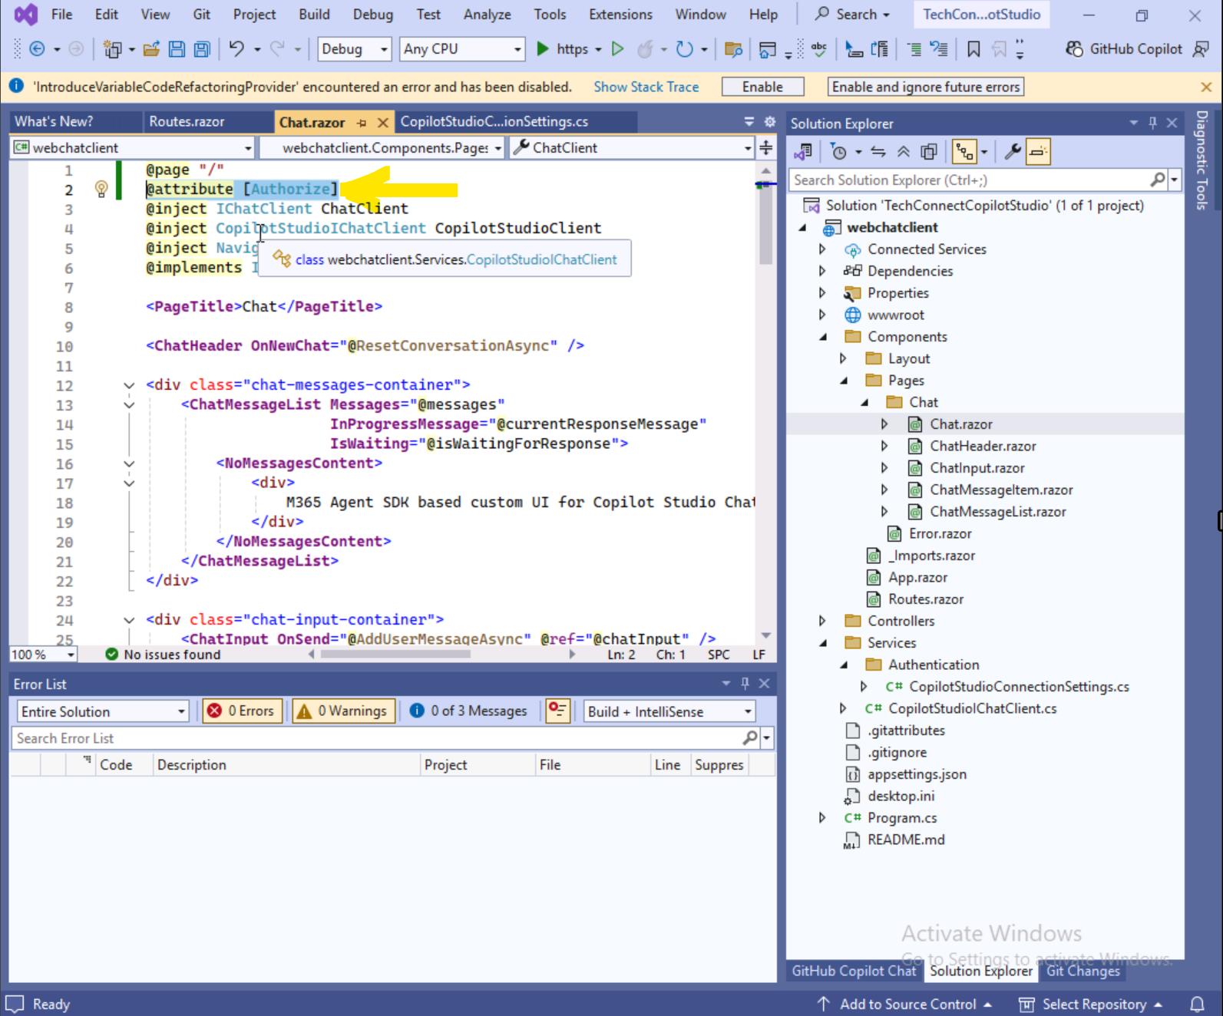The height and width of the screenshot is (1016, 1223).
Task: Click the Show Stack Trace link
Action: [646, 87]
